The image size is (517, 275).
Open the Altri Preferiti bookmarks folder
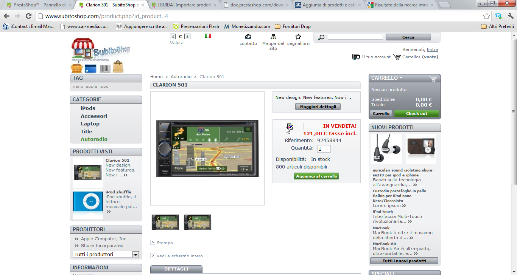point(497,26)
